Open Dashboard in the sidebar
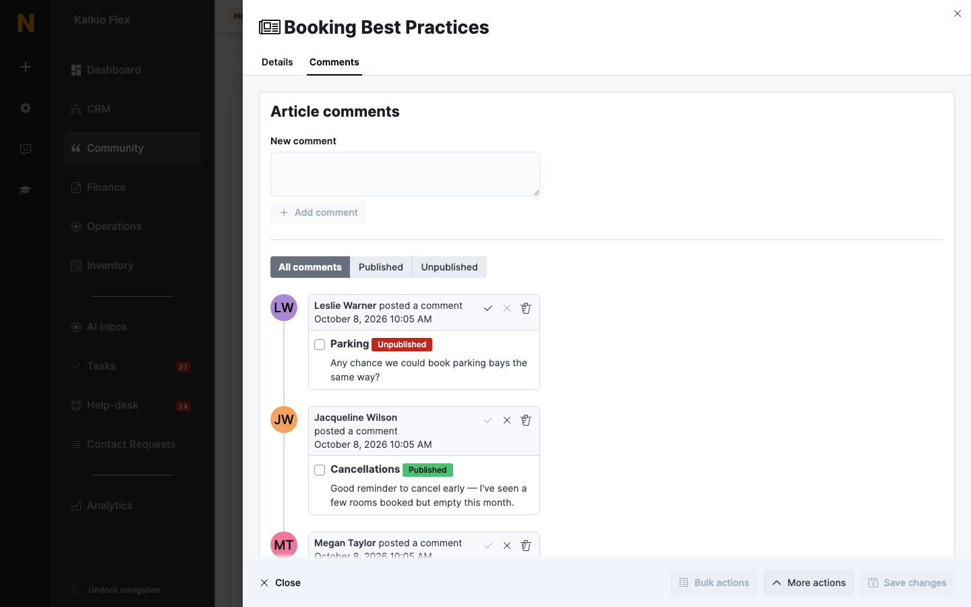Screen dimensions: 971x607 tap(132, 70)
